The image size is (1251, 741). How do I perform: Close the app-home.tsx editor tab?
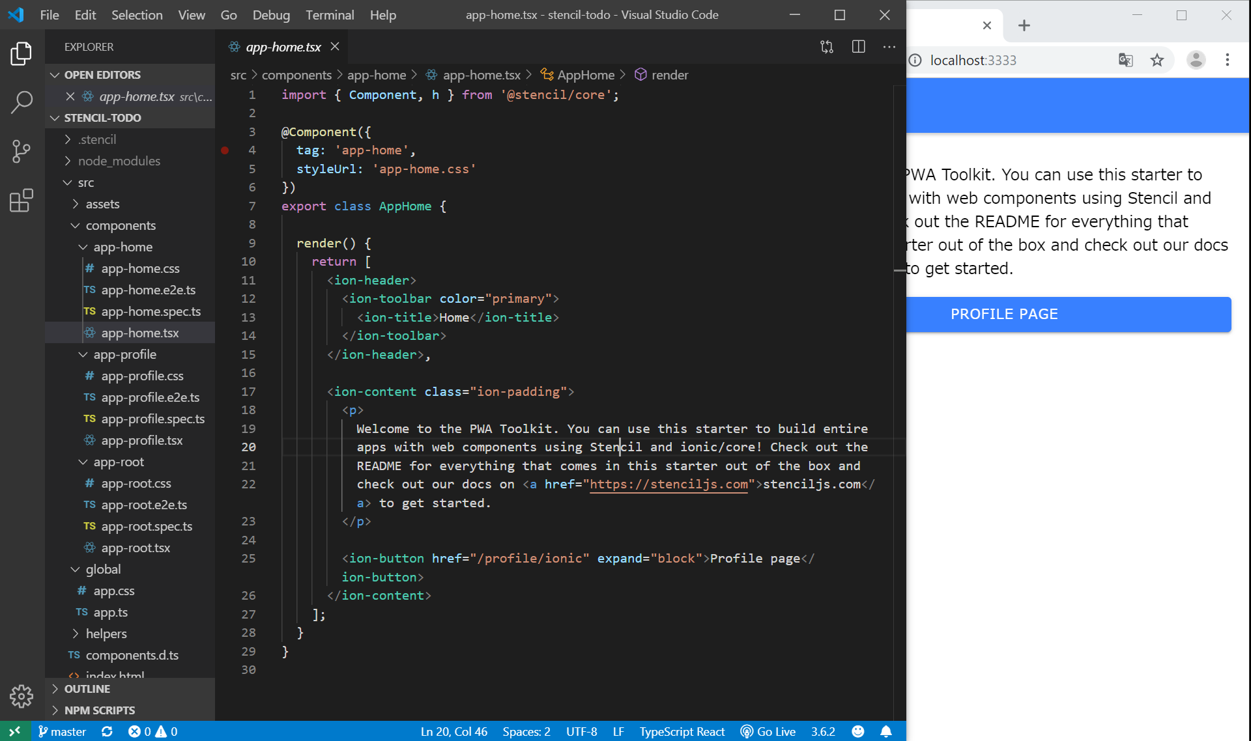pos(335,47)
